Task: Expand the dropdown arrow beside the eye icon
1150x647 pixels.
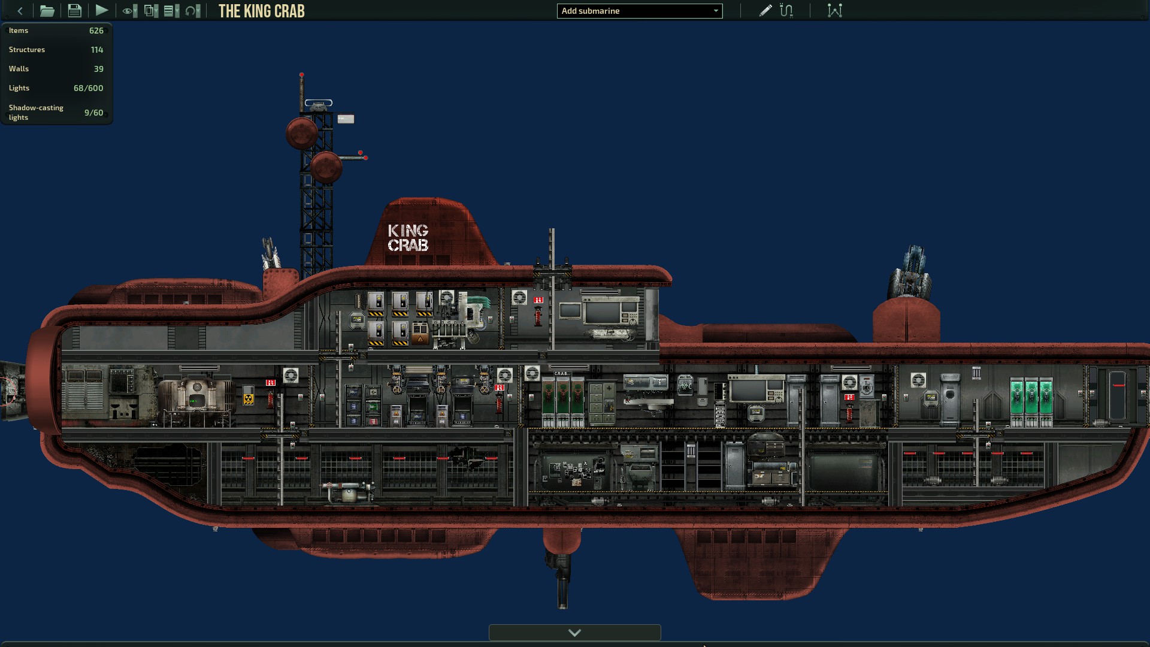Action: click(x=134, y=11)
